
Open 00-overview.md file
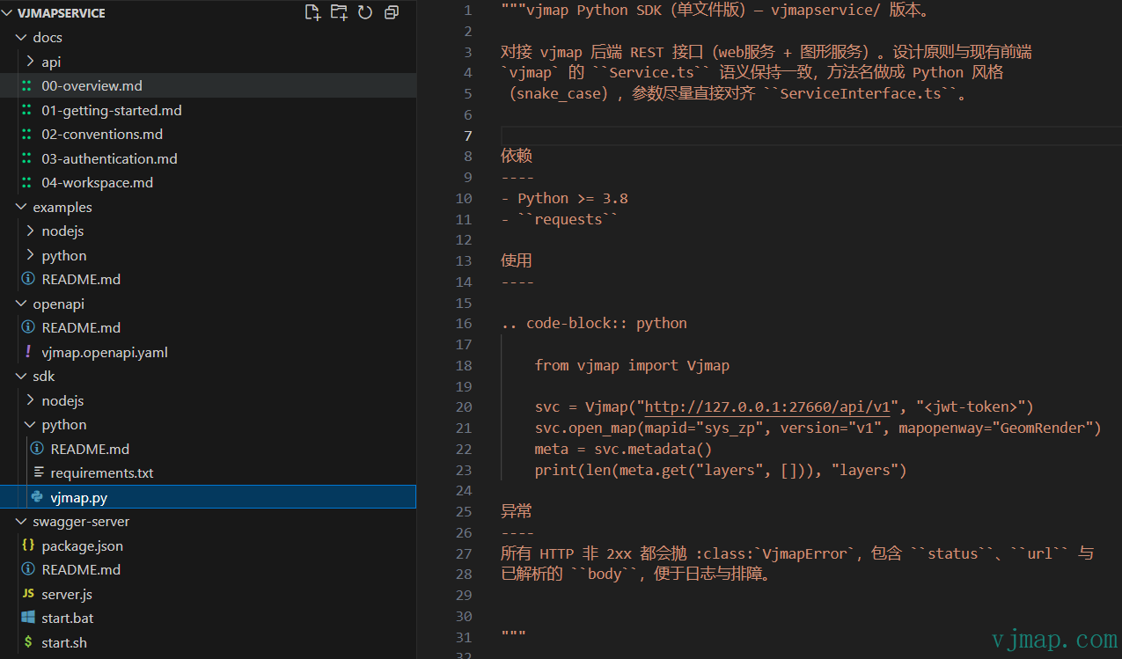[x=92, y=86]
